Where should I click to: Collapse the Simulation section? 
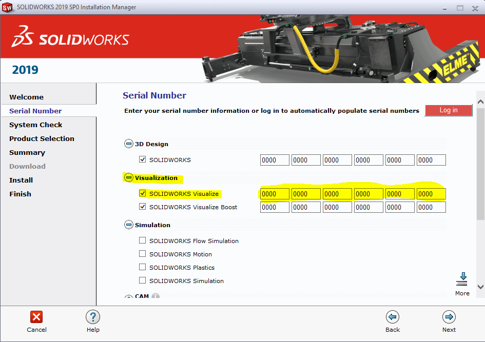pos(129,225)
